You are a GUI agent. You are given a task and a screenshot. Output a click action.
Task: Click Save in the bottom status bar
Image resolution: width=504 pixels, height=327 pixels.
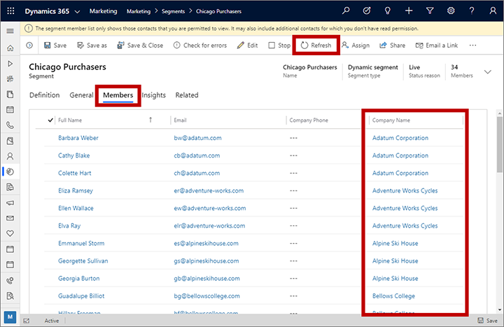pyautogui.click(x=488, y=321)
